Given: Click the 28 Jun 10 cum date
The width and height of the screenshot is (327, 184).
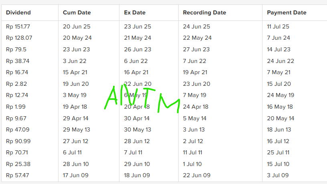Looking at the screenshot, I should point(76,164).
